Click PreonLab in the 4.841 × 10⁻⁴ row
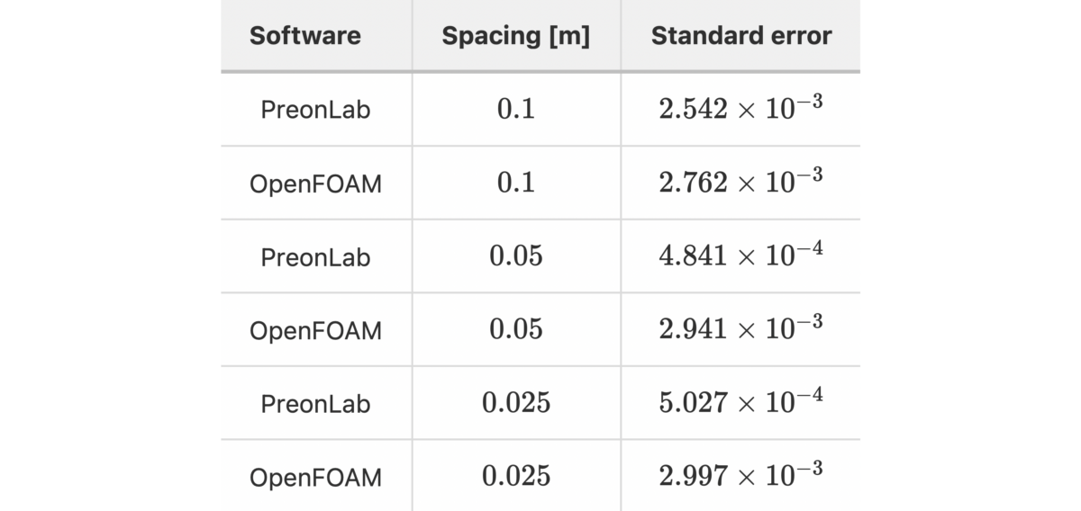 pyautogui.click(x=315, y=257)
